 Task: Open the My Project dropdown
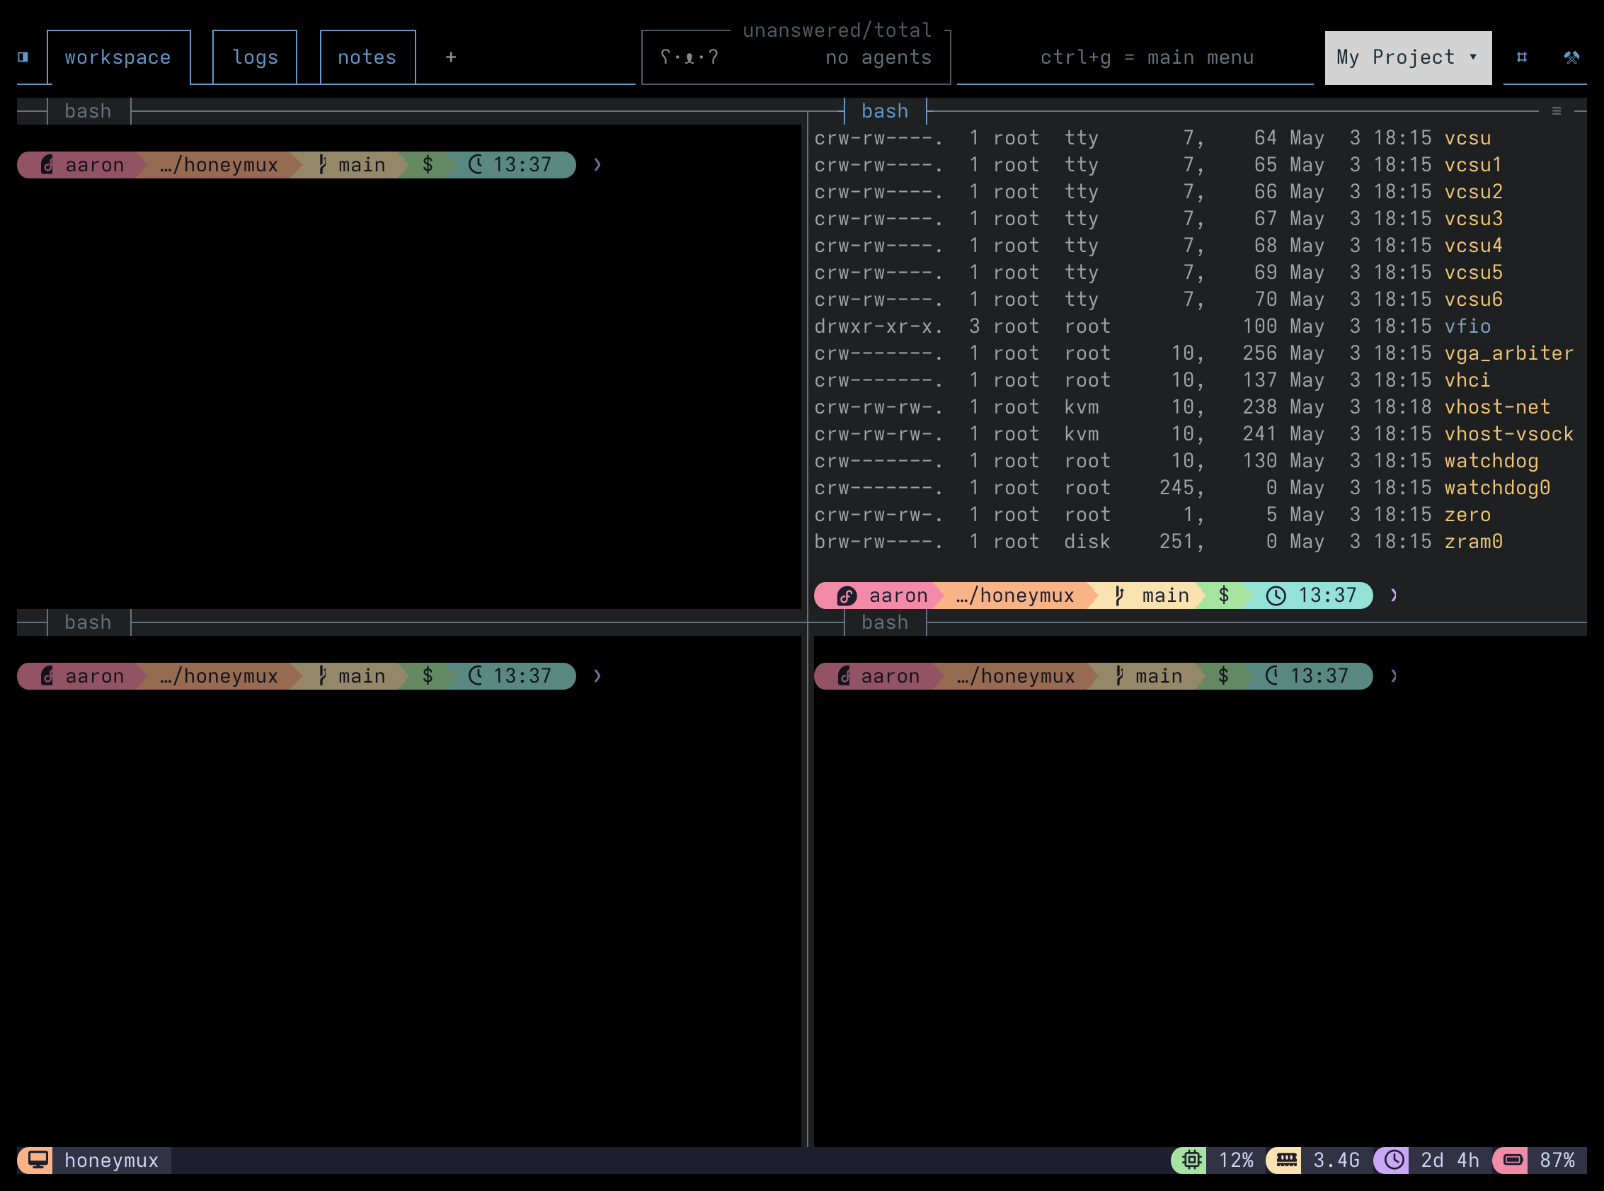click(x=1408, y=57)
